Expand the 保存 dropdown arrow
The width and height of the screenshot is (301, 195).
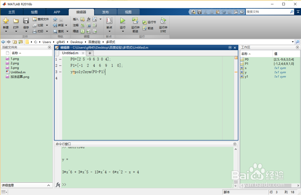point(26,32)
